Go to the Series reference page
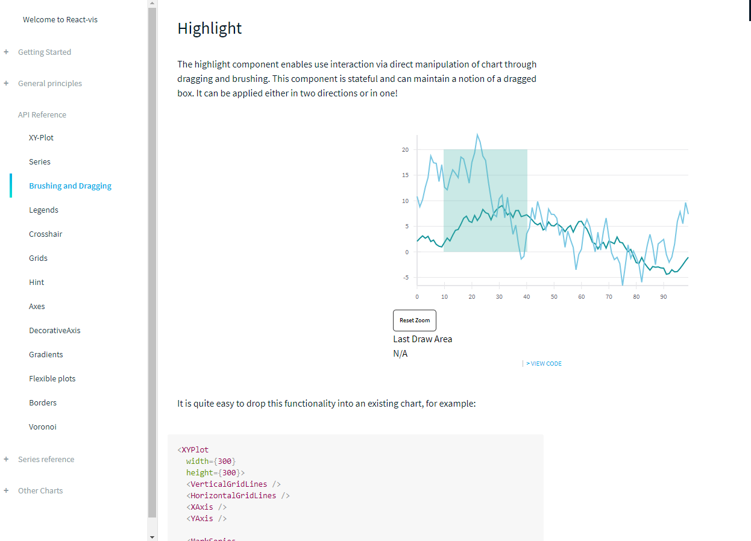Image resolution: width=751 pixels, height=541 pixels. point(39,162)
